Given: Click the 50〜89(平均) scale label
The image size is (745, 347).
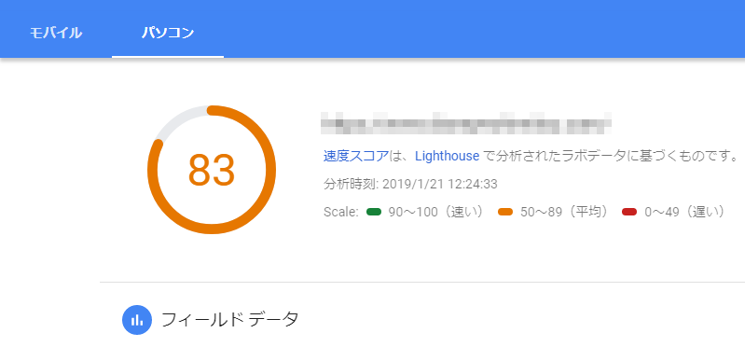Looking at the screenshot, I should [x=565, y=212].
